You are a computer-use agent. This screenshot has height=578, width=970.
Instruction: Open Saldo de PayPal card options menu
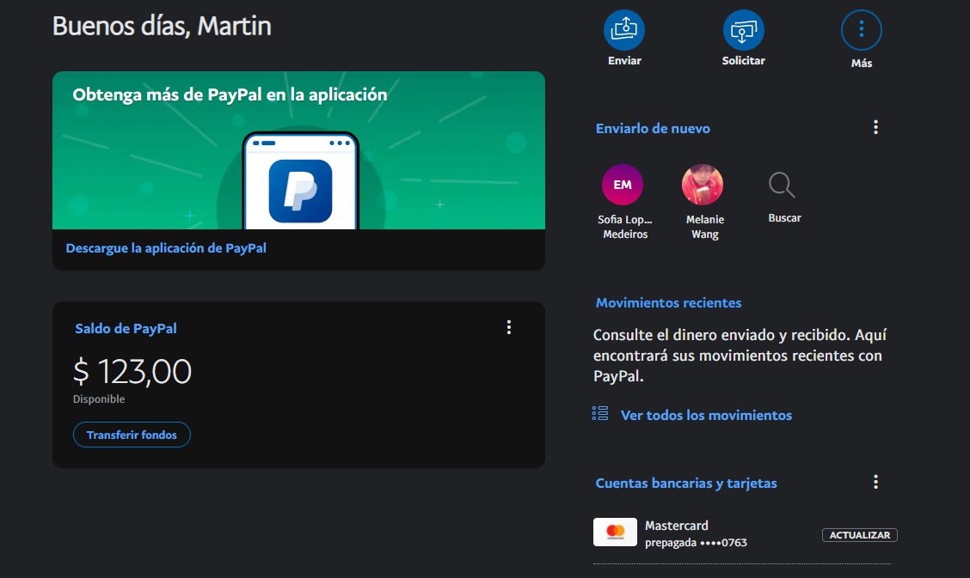tap(508, 327)
